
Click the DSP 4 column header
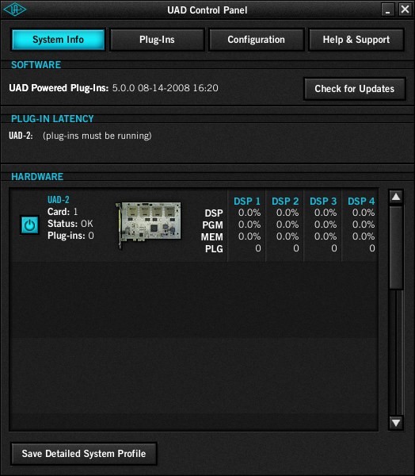tap(361, 201)
